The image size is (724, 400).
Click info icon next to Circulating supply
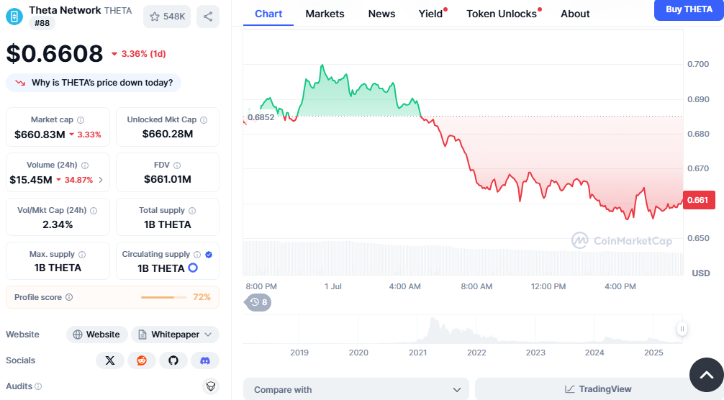197,254
